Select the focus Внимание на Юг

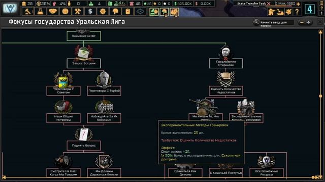(84, 36)
